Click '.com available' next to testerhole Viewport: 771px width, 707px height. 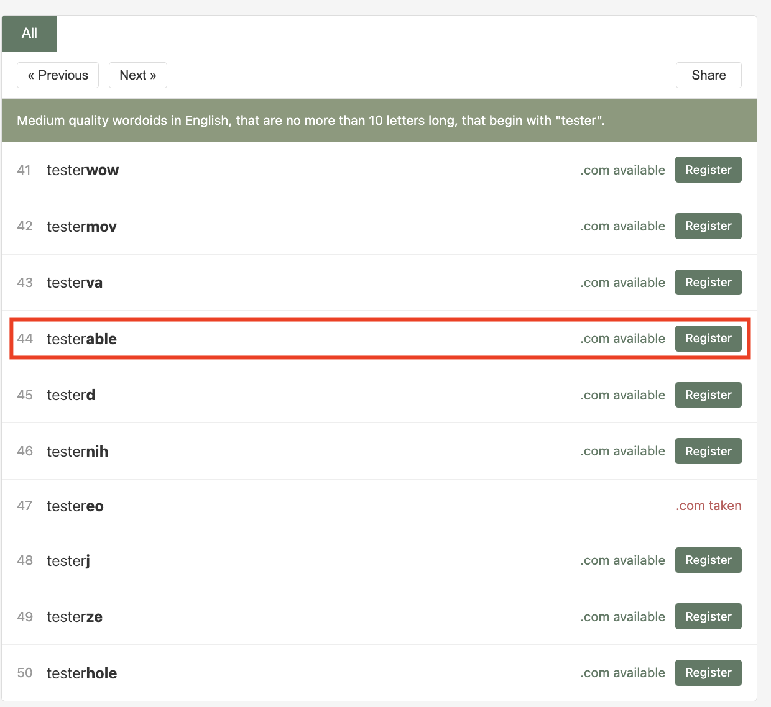click(622, 673)
